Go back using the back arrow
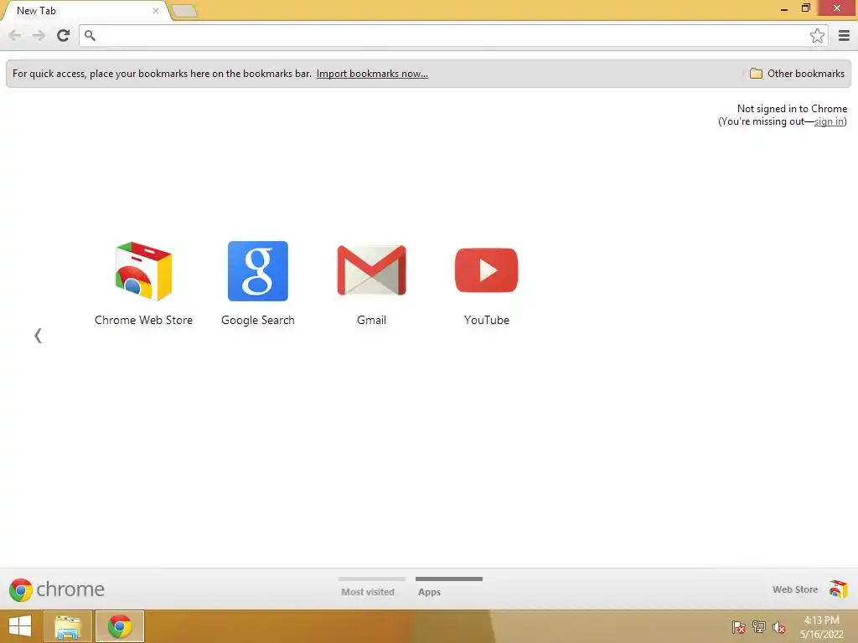The image size is (858, 643). click(15, 35)
